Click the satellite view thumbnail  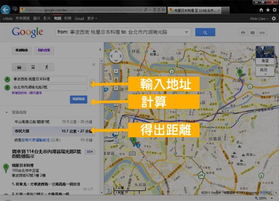[x=265, y=55]
